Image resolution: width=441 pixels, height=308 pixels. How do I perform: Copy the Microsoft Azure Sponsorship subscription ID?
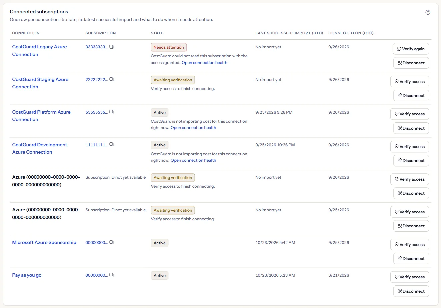point(112,243)
